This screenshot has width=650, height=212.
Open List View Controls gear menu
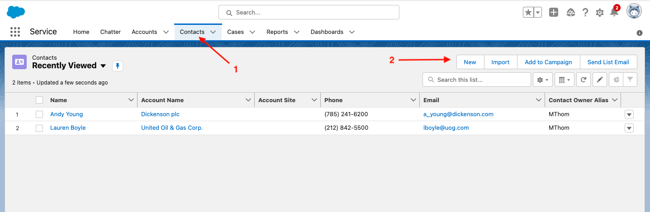click(542, 80)
